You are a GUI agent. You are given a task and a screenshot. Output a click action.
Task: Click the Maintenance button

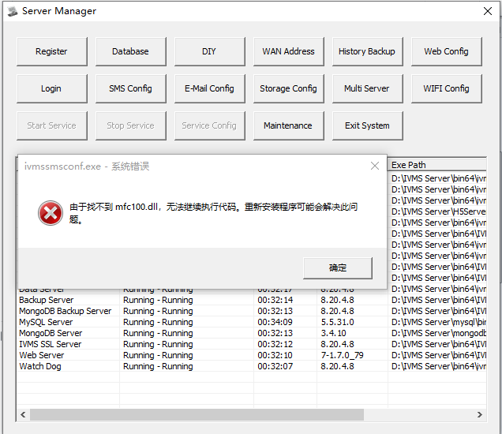[288, 125]
